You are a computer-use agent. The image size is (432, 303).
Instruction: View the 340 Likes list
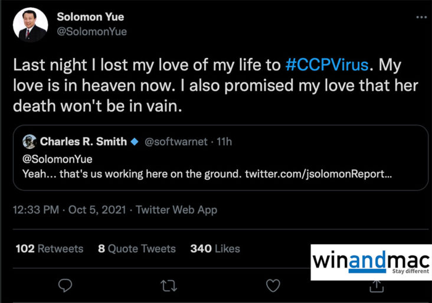(215, 248)
